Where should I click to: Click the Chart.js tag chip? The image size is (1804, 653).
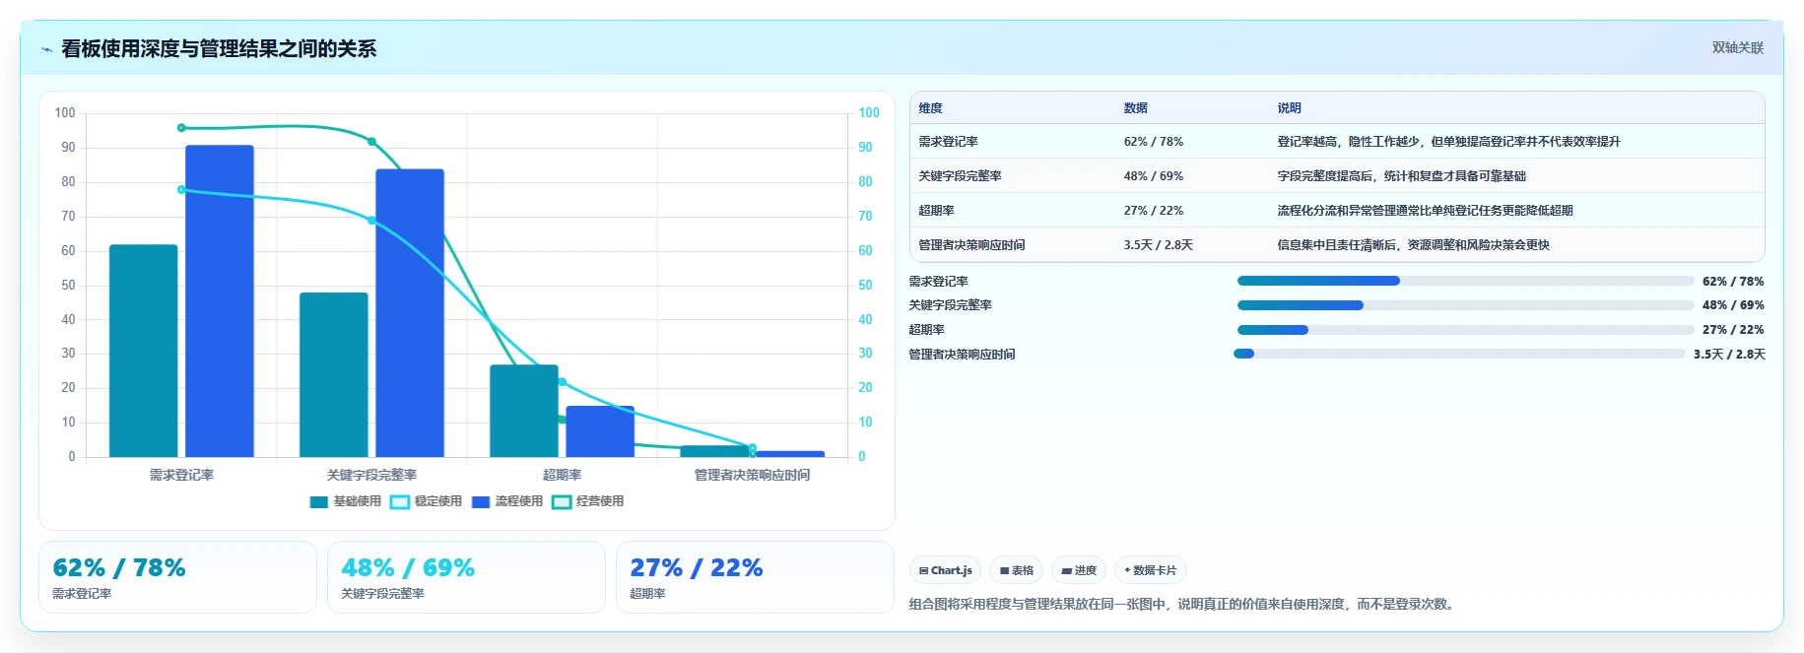945,570
